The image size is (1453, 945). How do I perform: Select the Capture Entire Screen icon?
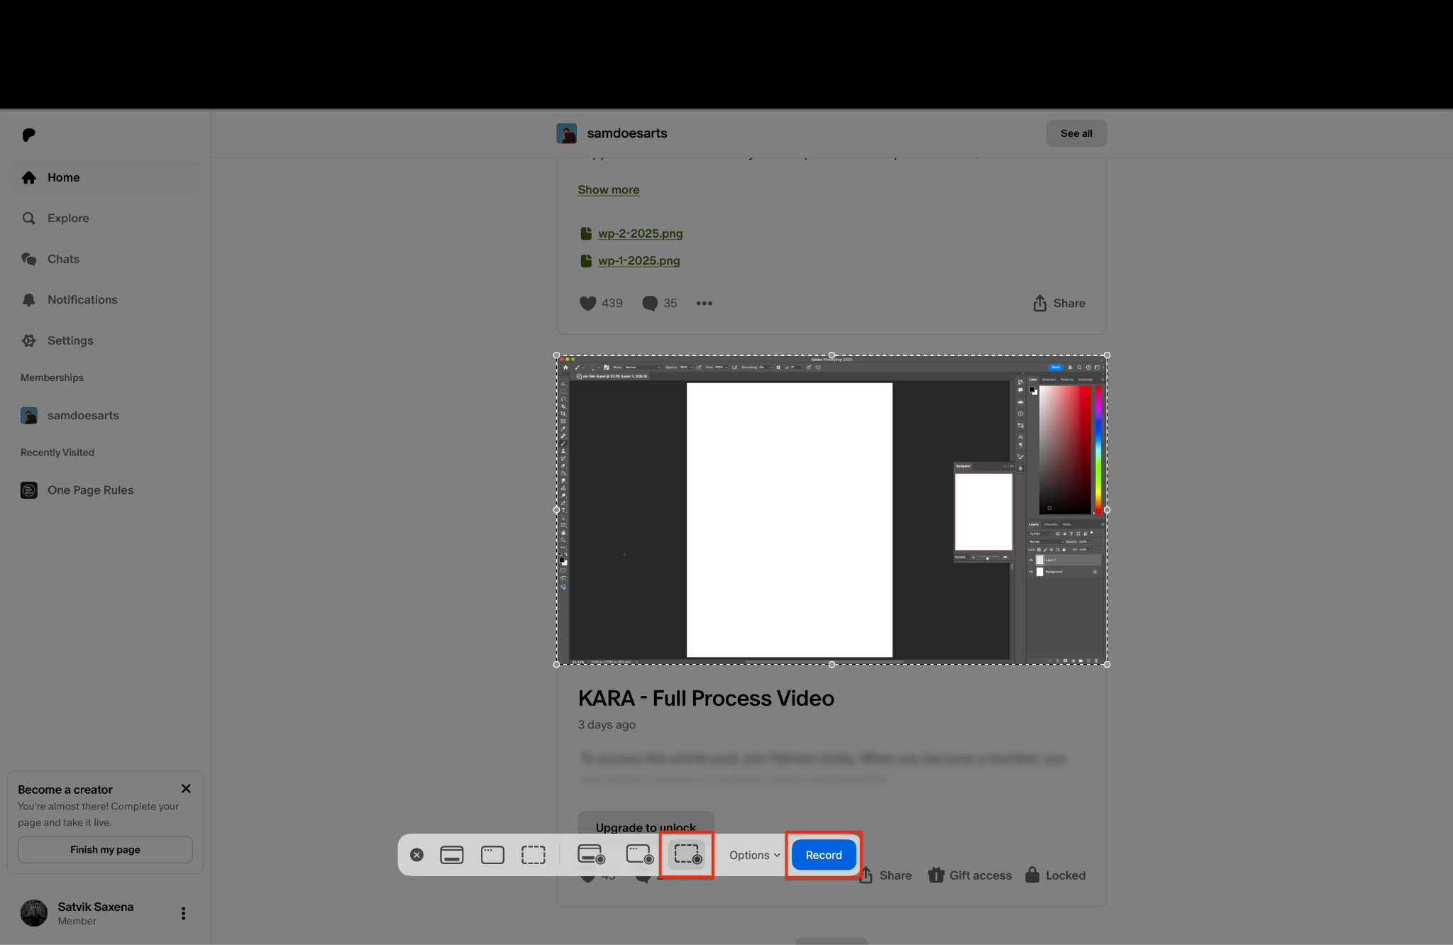pyautogui.click(x=452, y=854)
